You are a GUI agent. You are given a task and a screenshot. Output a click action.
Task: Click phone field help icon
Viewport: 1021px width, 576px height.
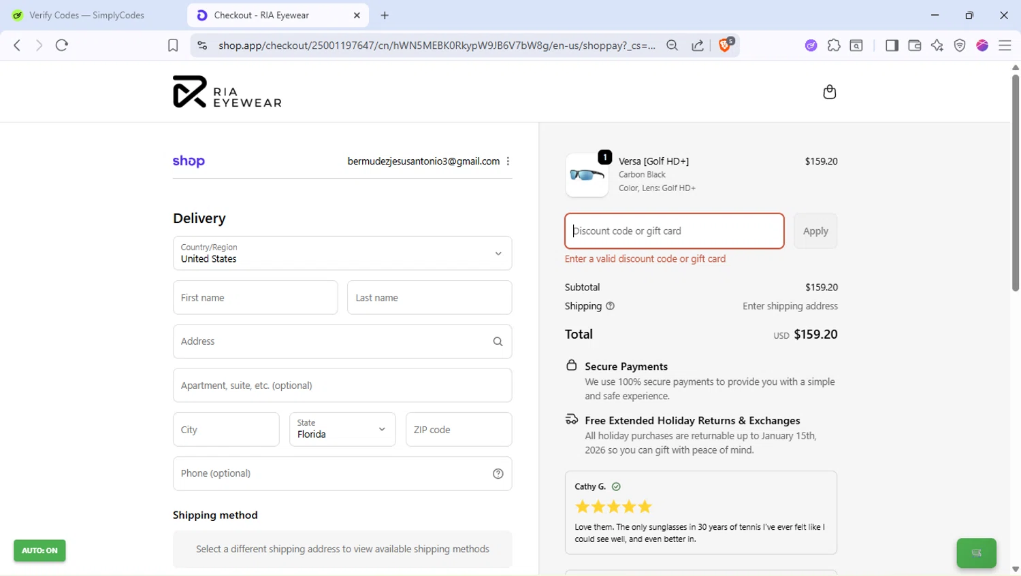498,474
